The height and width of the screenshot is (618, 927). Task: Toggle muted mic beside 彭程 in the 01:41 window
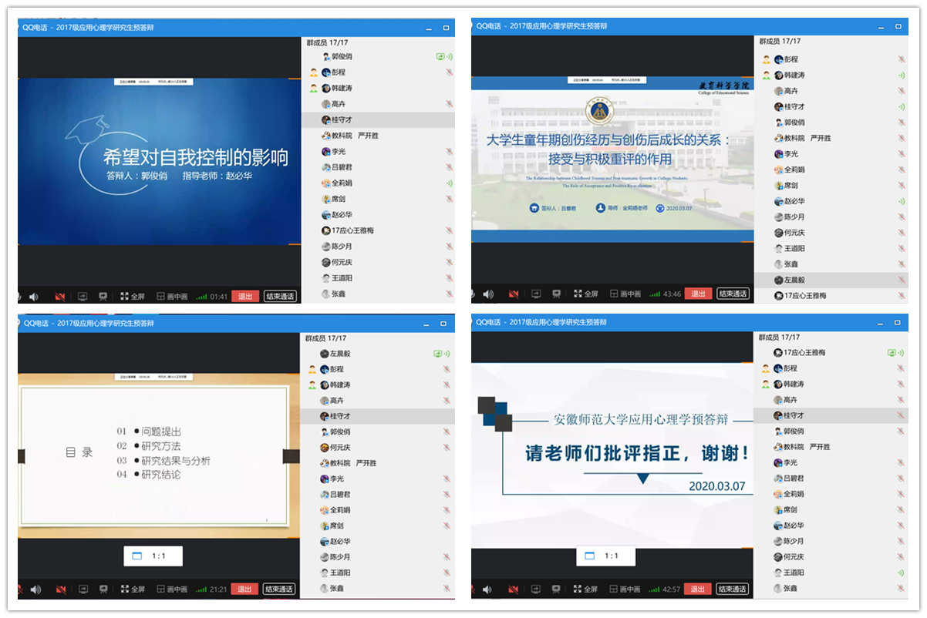point(449,72)
